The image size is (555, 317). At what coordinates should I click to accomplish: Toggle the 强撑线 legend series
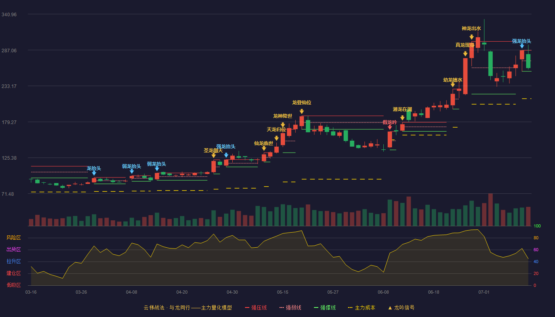325,307
